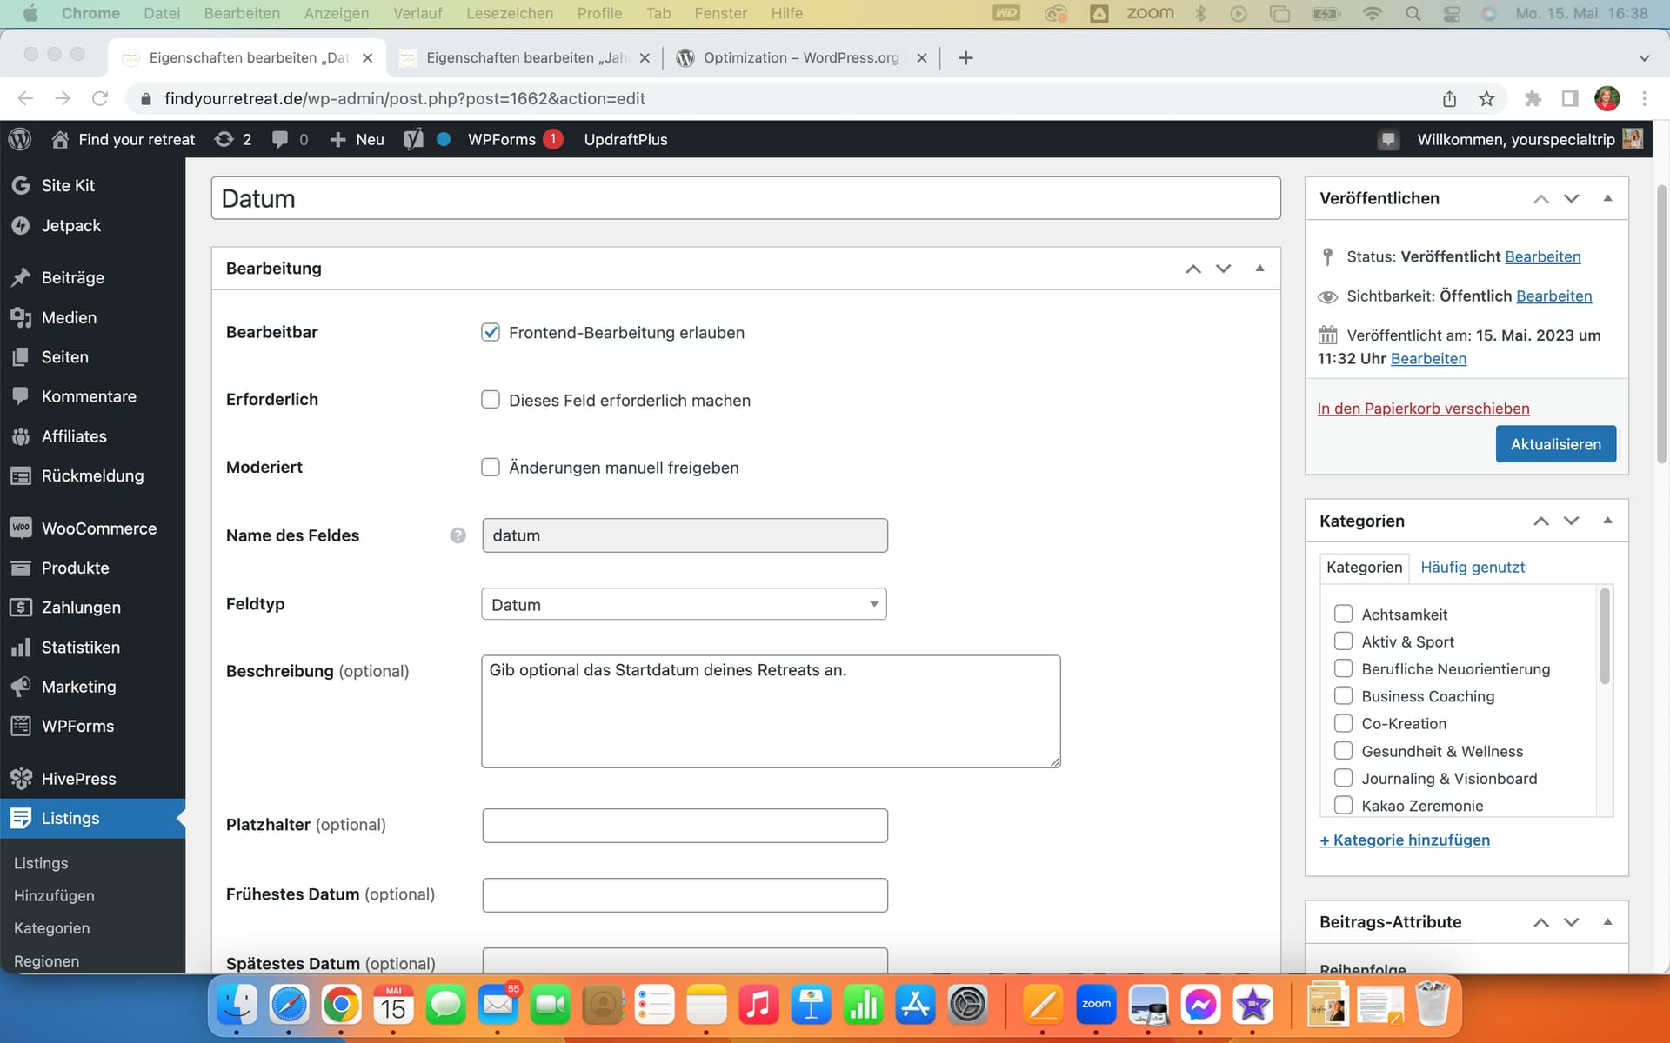Launch zoom from the Dock

tap(1096, 1006)
